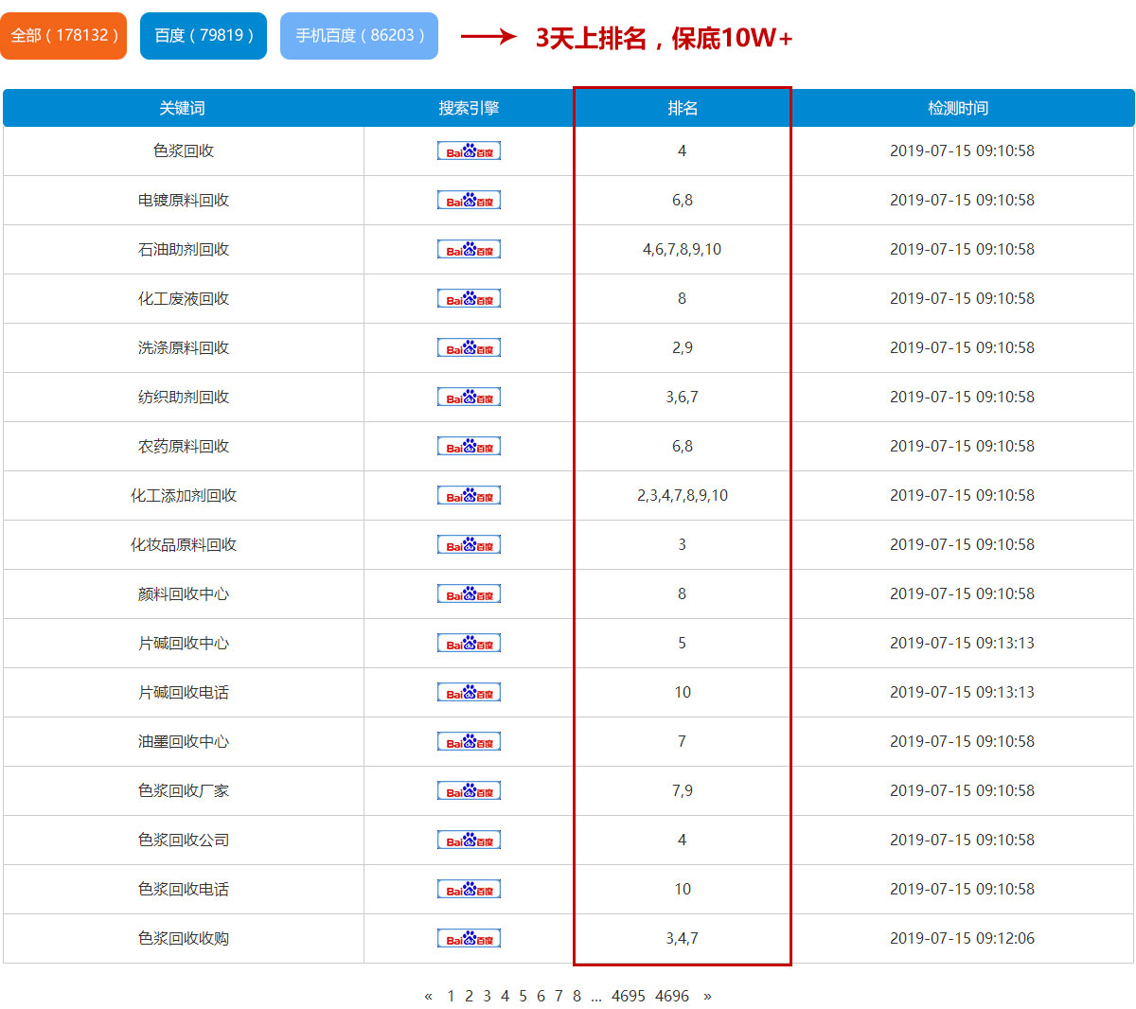Click Baidu logo in 颜料回收中心 row
Image resolution: width=1136 pixels, height=1009 pixels.
[469, 593]
